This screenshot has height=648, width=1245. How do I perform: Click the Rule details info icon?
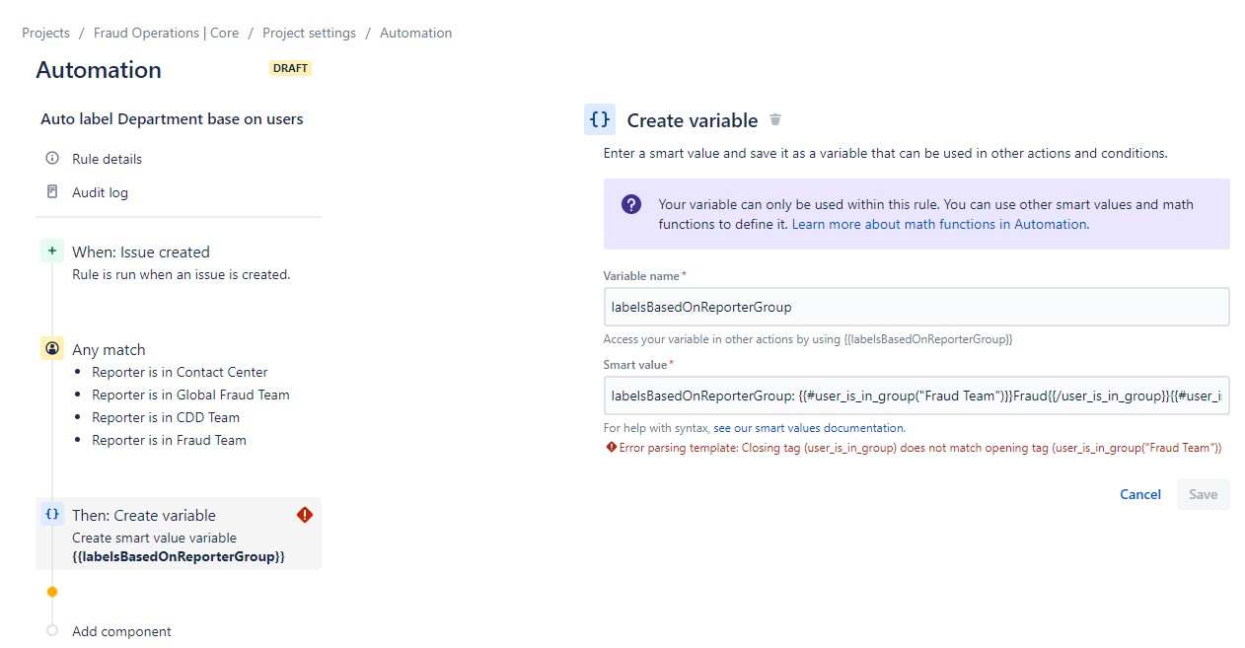coord(52,158)
